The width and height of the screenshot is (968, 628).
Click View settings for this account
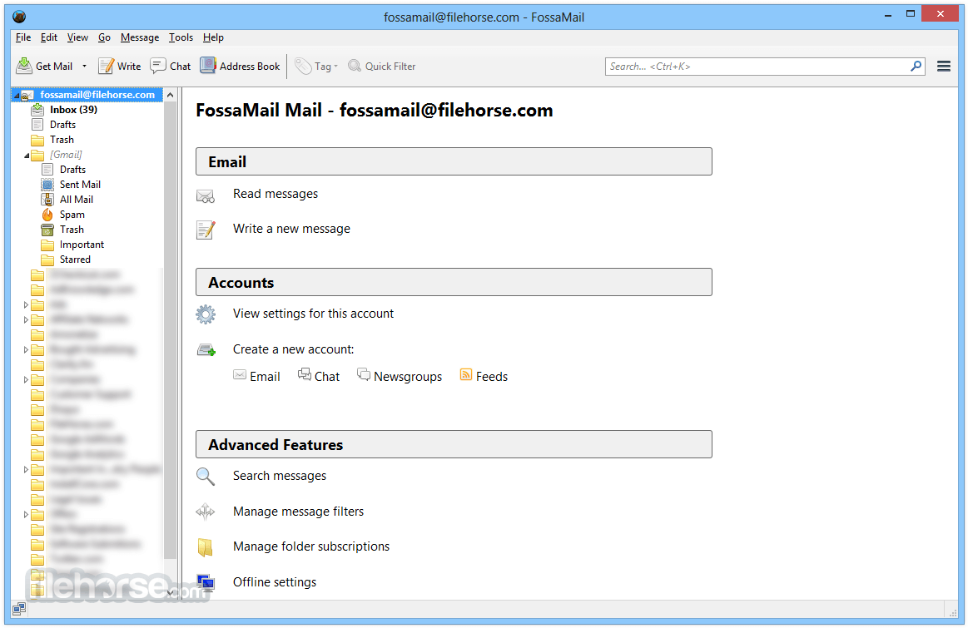tap(313, 314)
